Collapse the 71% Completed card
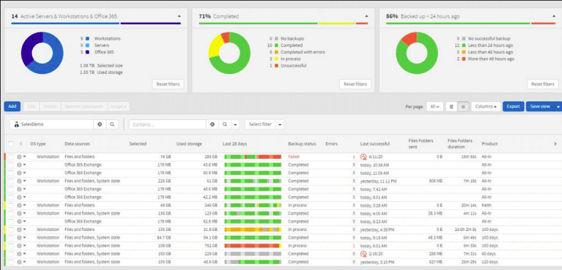562x270 pixels. pyautogui.click(x=366, y=16)
